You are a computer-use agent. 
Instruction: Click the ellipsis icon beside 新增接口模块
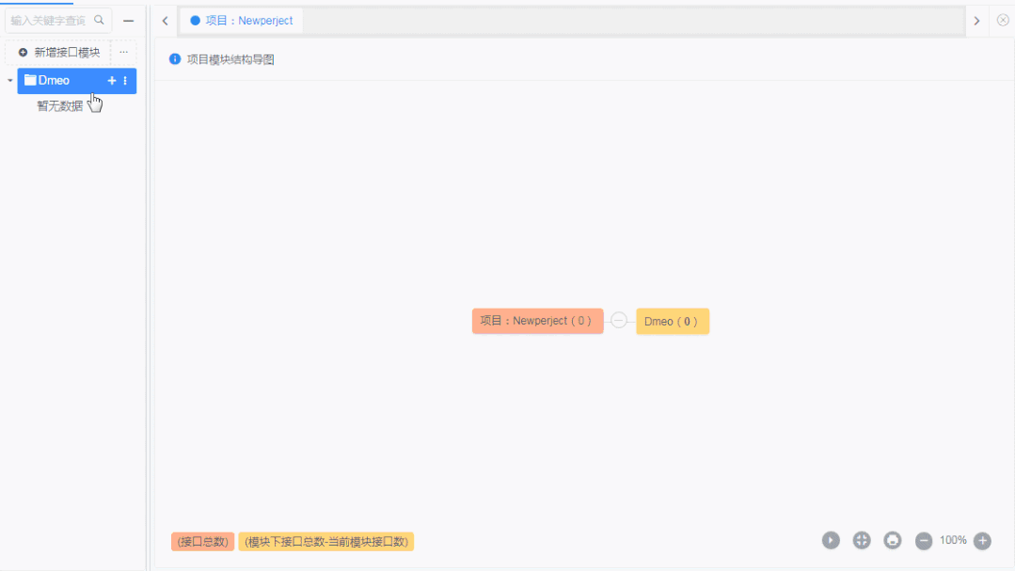point(123,53)
